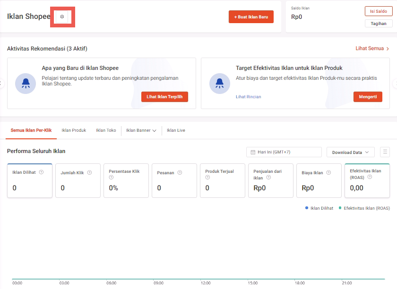Open the Lihat Rincian link
Screen dimensions: 397x289
pyautogui.click(x=248, y=97)
